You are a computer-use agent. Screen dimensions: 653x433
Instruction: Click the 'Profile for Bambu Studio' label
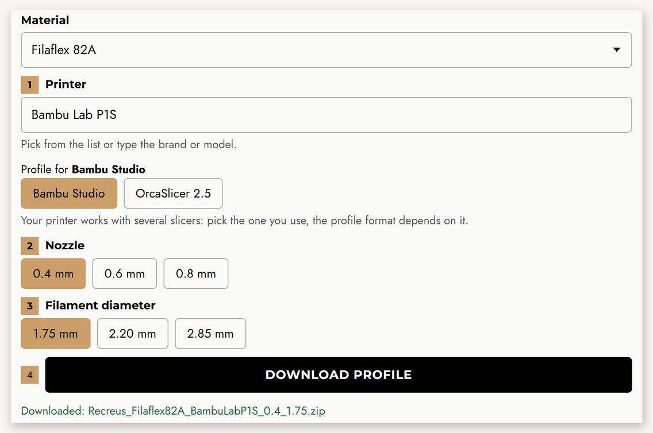coord(83,169)
